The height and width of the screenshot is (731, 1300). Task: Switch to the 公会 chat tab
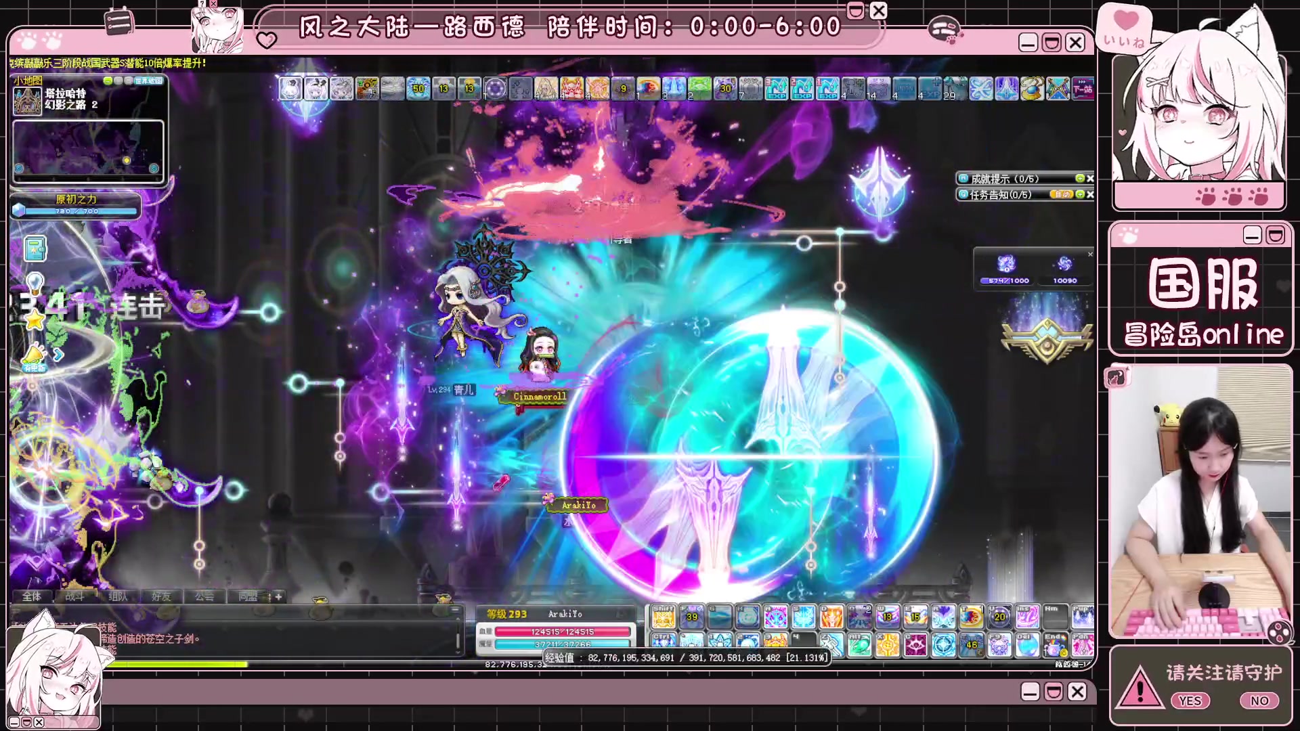tap(204, 596)
